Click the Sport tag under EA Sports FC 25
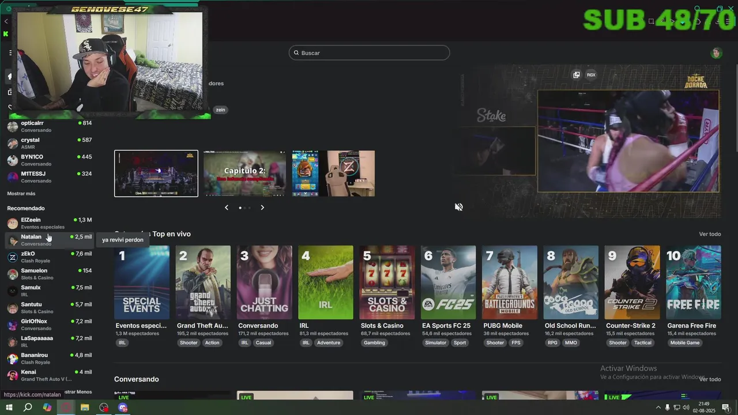The image size is (738, 415). (x=460, y=343)
